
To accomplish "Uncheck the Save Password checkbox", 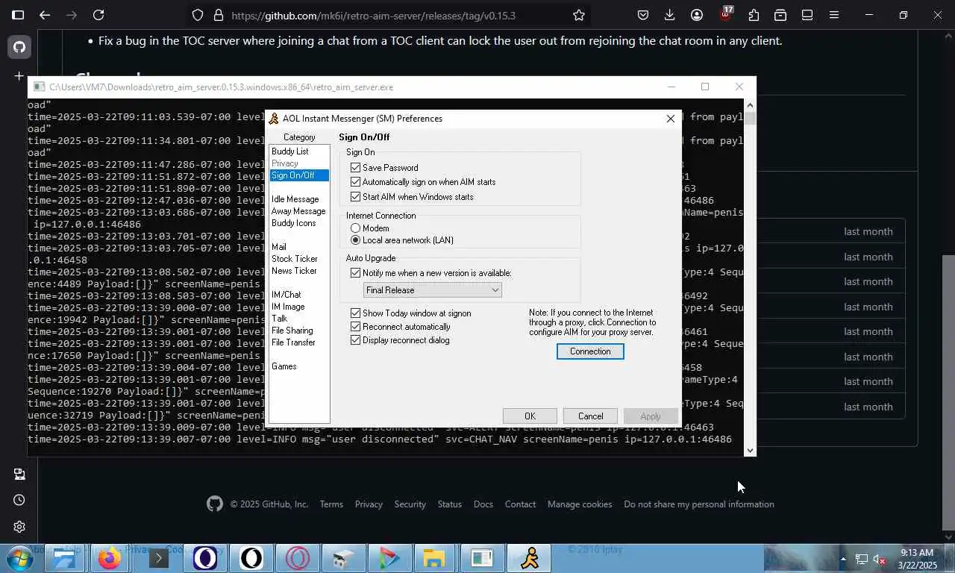I will point(355,168).
